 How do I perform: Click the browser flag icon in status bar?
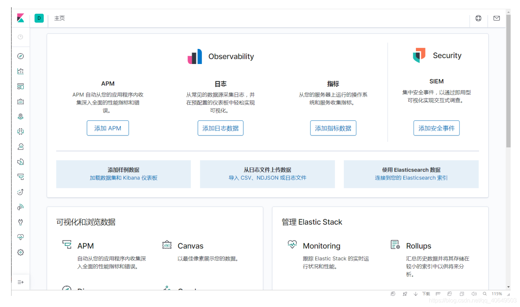coord(438,294)
